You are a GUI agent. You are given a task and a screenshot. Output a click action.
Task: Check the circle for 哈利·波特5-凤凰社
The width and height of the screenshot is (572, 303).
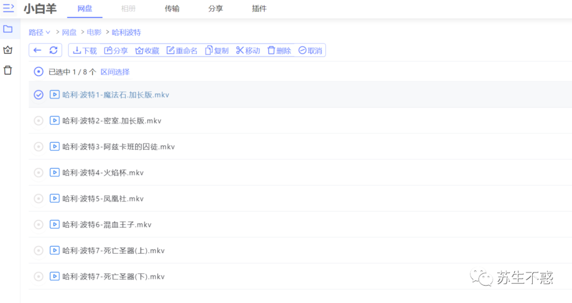tap(38, 198)
